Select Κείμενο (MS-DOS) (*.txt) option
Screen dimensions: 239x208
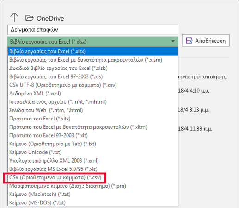click(x=92, y=202)
